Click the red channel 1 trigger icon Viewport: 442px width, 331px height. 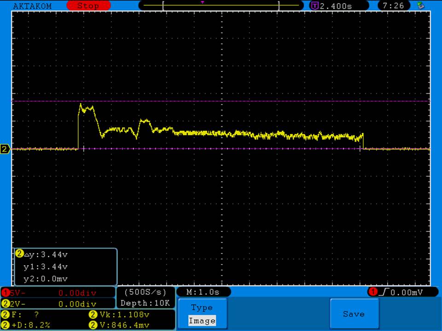pos(372,292)
